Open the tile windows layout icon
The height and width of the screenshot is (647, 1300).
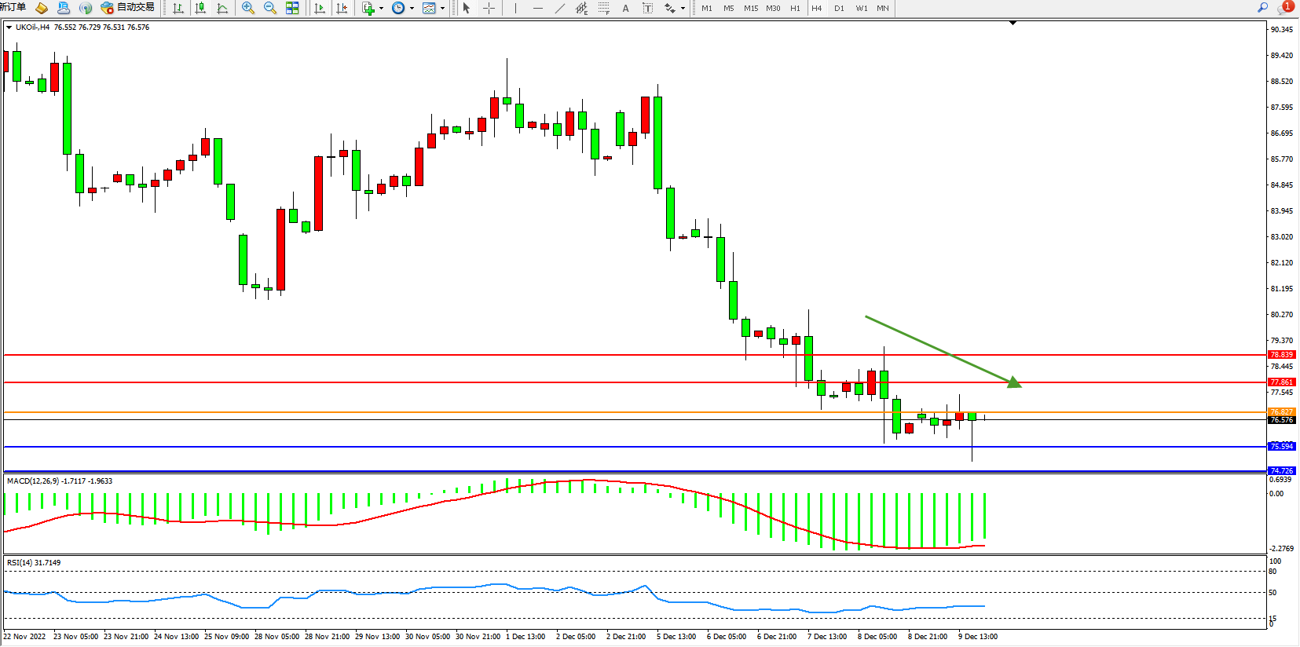[x=292, y=8]
